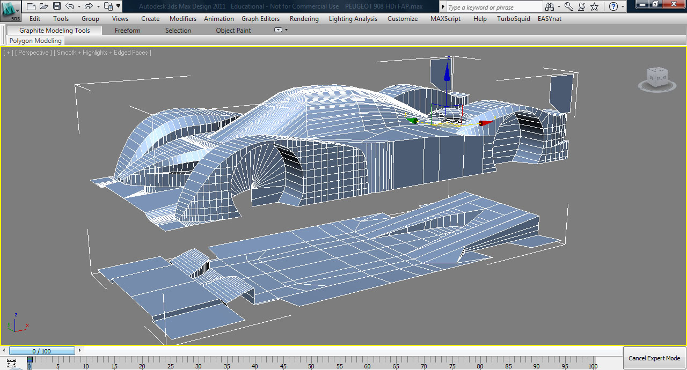Open the 3ds Max application menu button
The image size is (687, 370).
[10, 11]
